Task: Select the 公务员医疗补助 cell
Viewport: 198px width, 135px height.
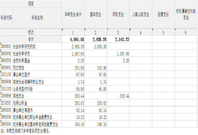Action: tap(37, 89)
